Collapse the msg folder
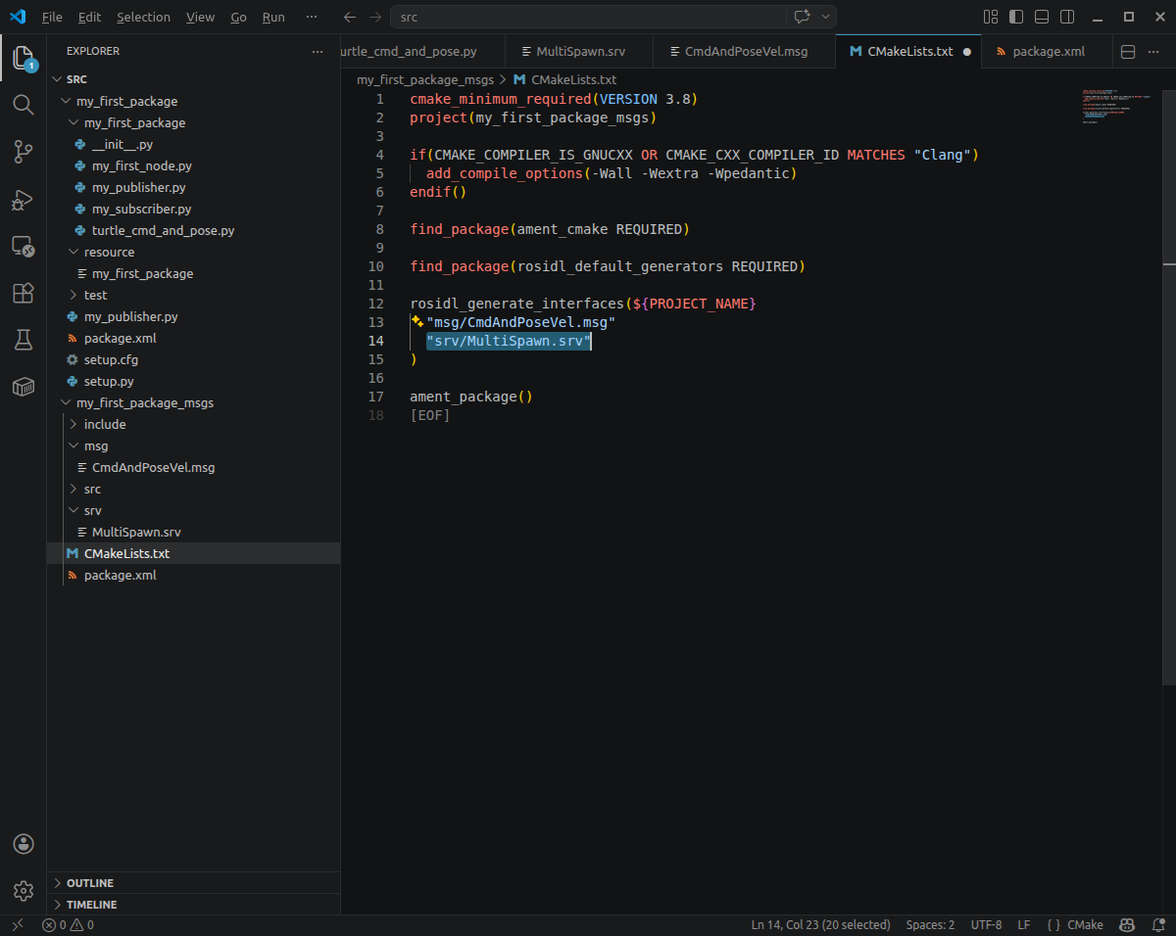The image size is (1176, 936). click(x=73, y=445)
